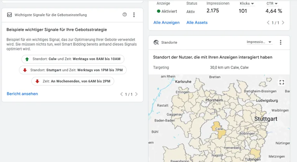Go to next page in Anzeigen card
297x162 pixels.
[x=283, y=23]
